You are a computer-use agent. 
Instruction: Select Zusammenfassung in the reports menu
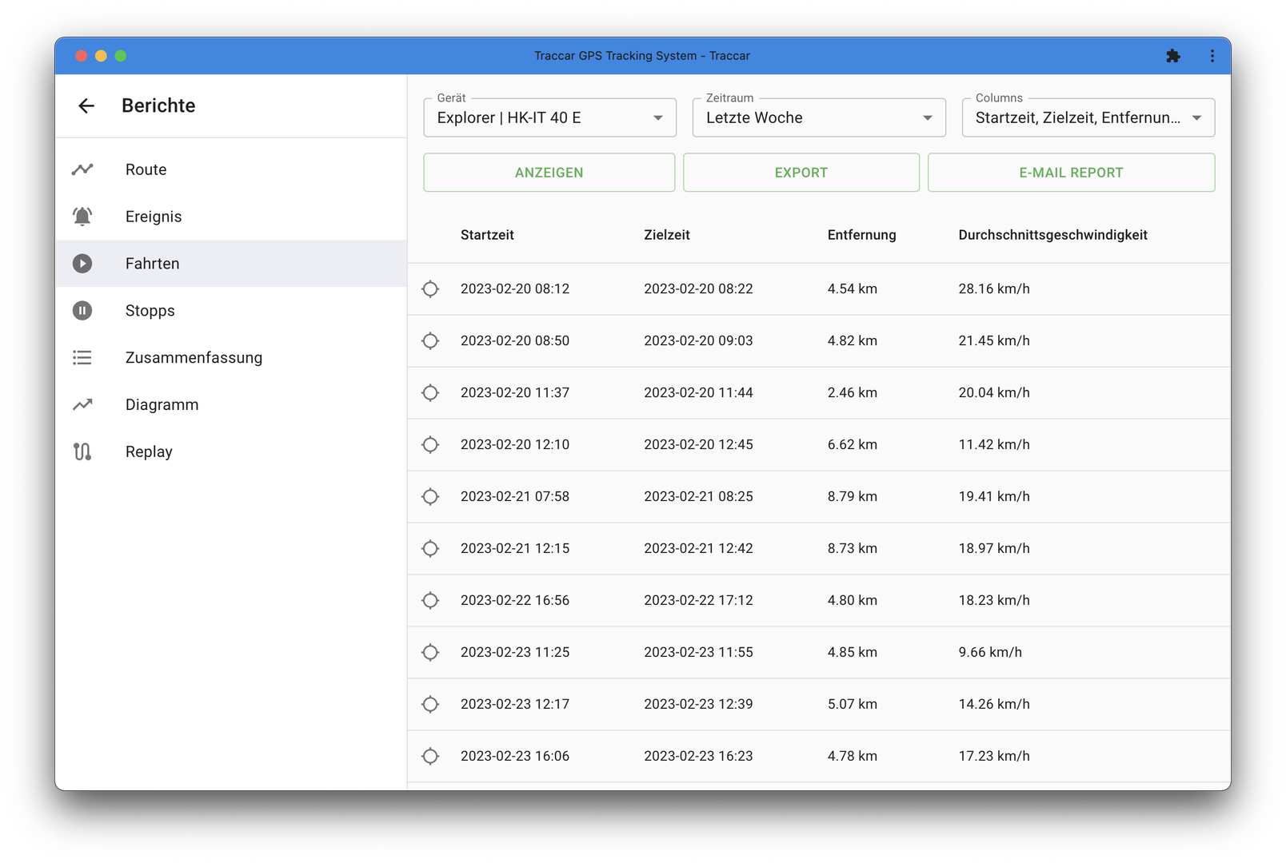click(194, 358)
